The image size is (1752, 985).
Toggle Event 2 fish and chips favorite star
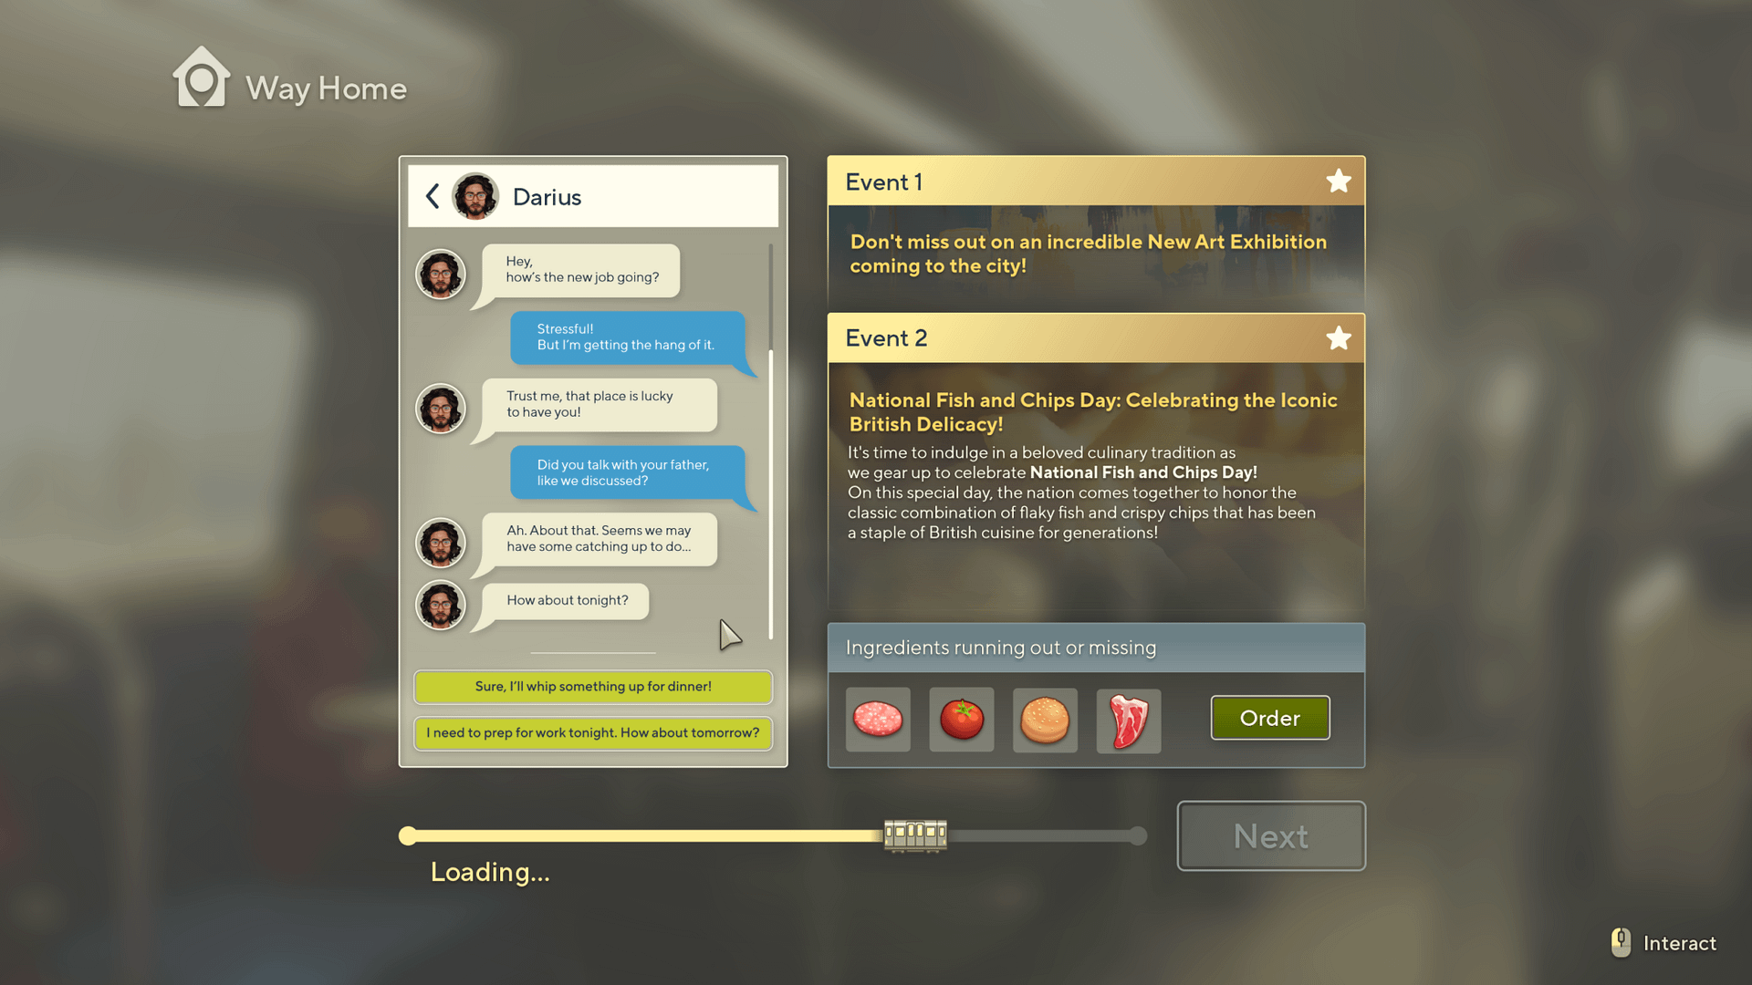(1338, 339)
